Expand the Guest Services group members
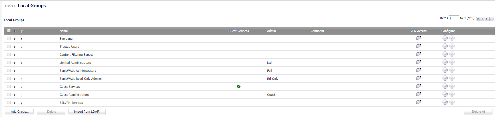495x117 pixels. click(x=15, y=87)
